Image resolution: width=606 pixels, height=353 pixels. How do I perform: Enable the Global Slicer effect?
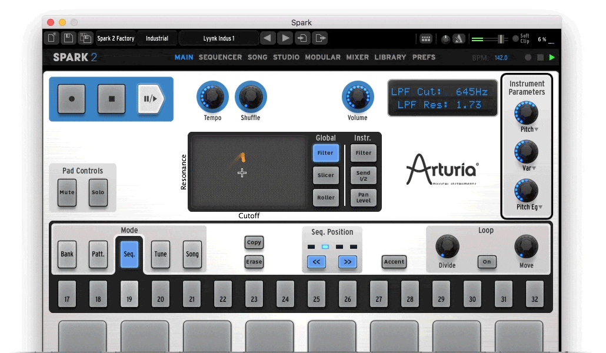325,175
